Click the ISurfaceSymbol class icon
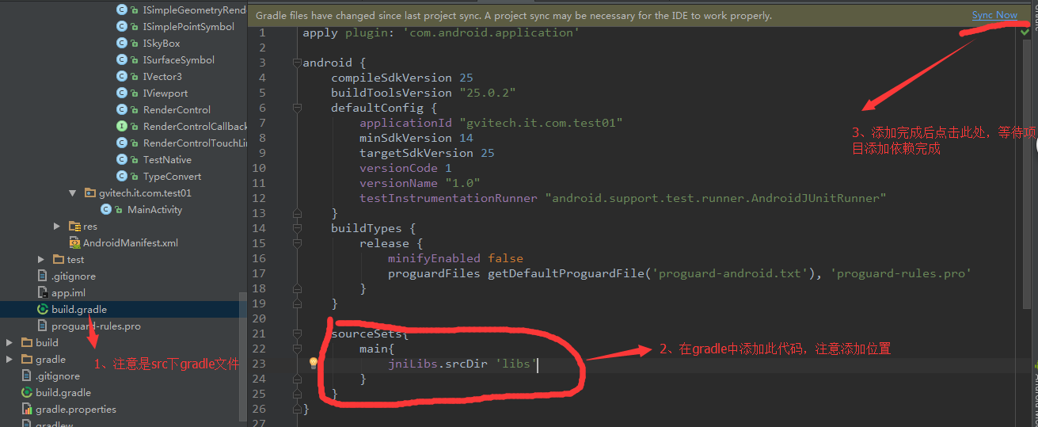The width and height of the screenshot is (1038, 427). pos(122,59)
